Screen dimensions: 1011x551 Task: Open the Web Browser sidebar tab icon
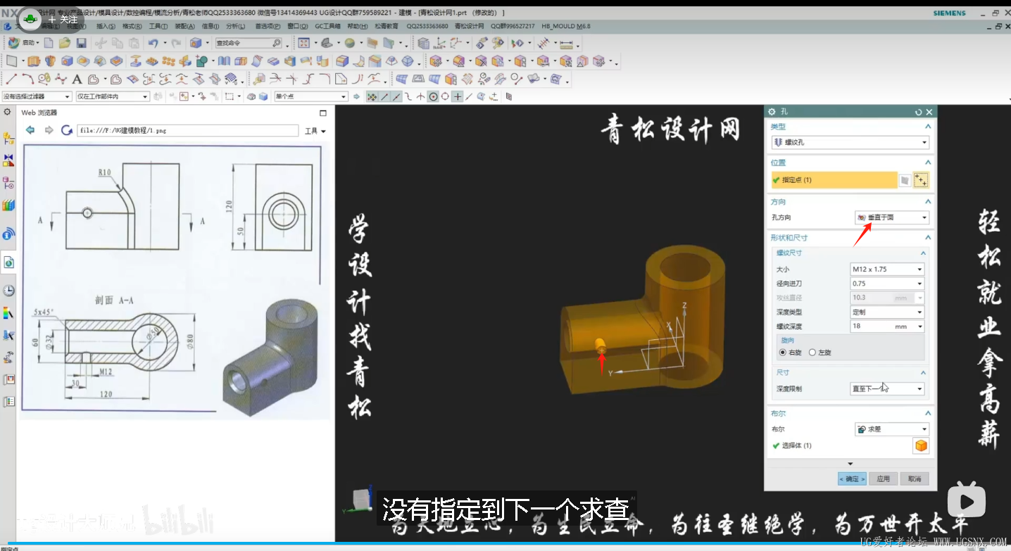8,262
